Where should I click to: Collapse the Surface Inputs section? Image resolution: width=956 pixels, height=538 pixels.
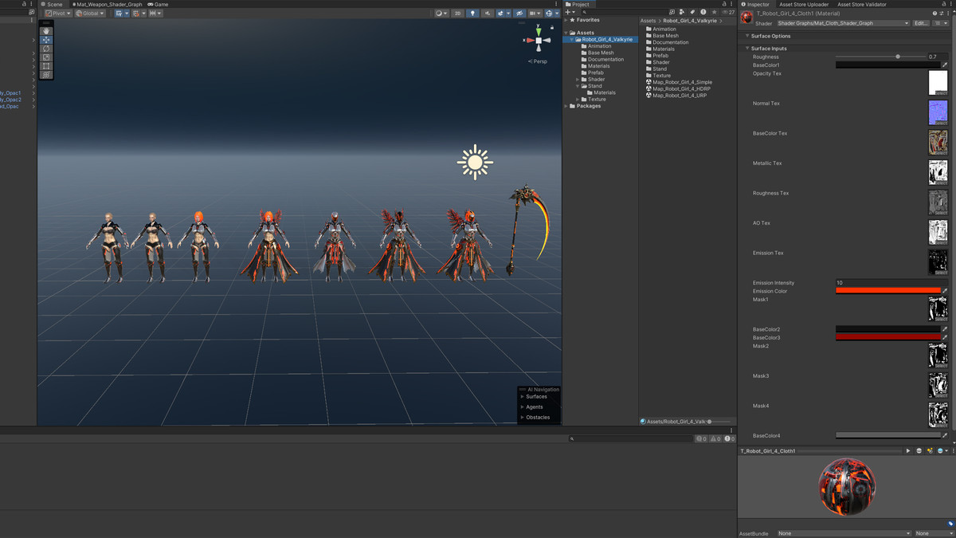747,49
